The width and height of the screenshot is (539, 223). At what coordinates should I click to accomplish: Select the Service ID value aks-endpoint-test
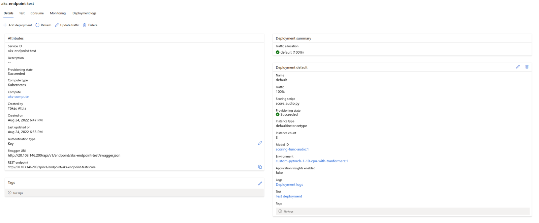[x=22, y=51]
